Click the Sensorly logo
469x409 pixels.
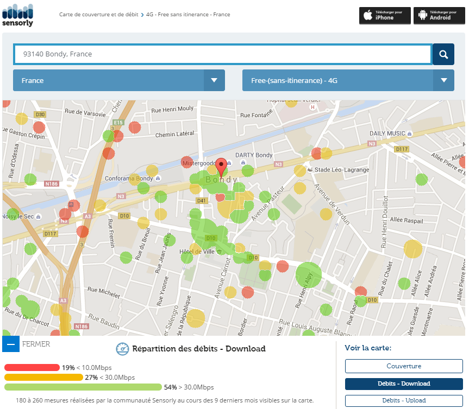[17, 15]
